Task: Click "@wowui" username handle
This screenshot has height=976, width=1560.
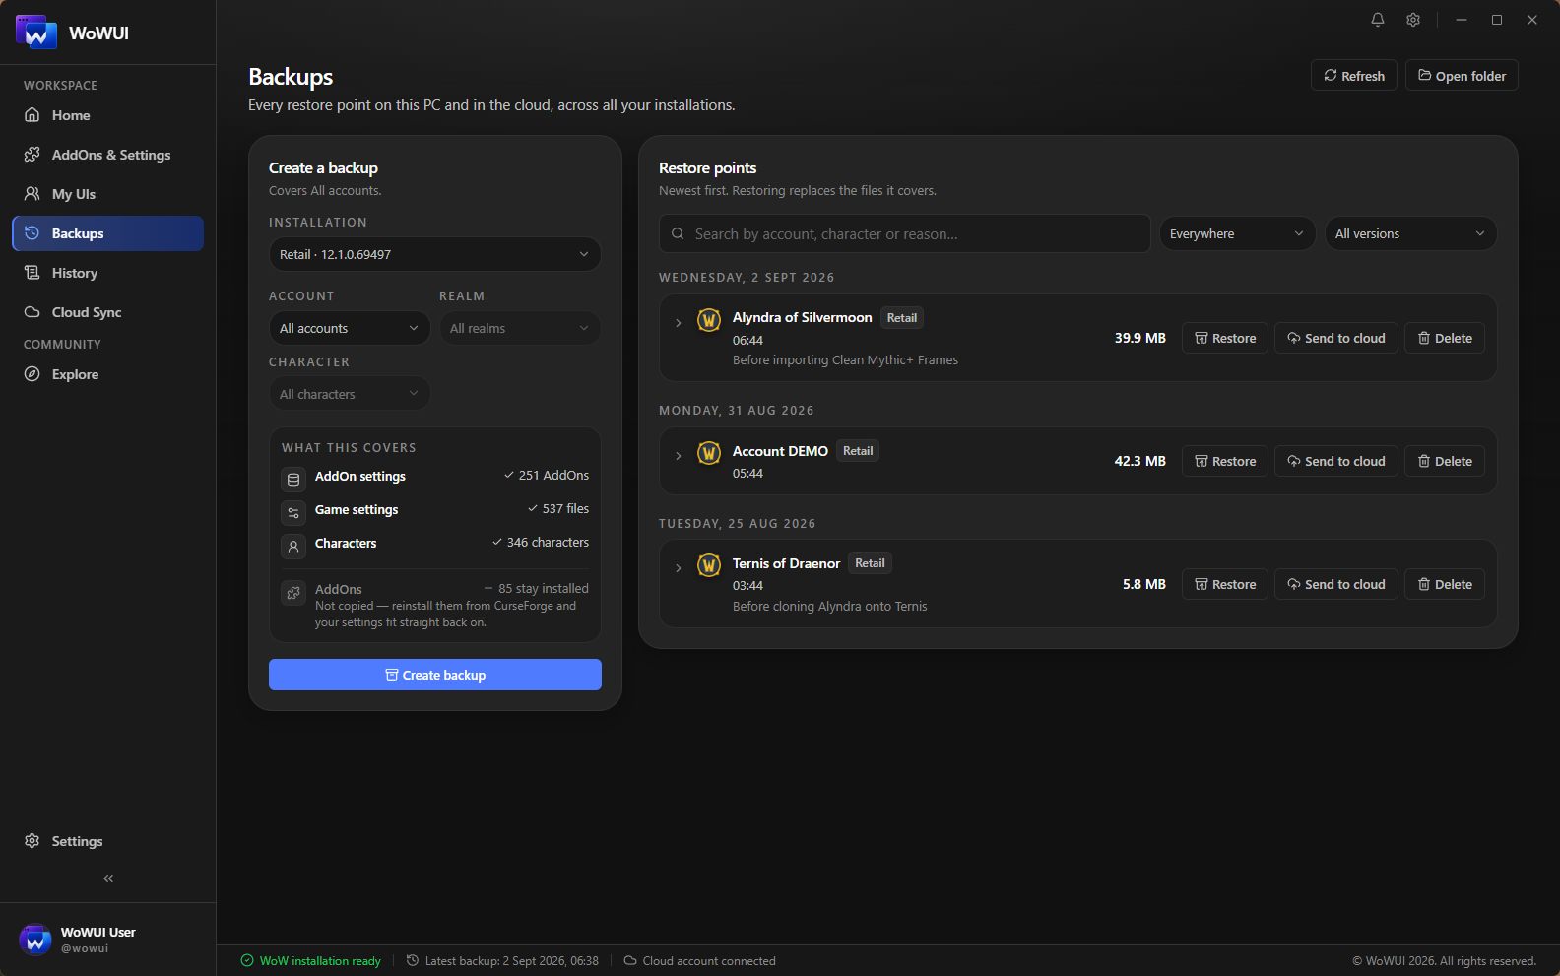Action: click(x=85, y=948)
